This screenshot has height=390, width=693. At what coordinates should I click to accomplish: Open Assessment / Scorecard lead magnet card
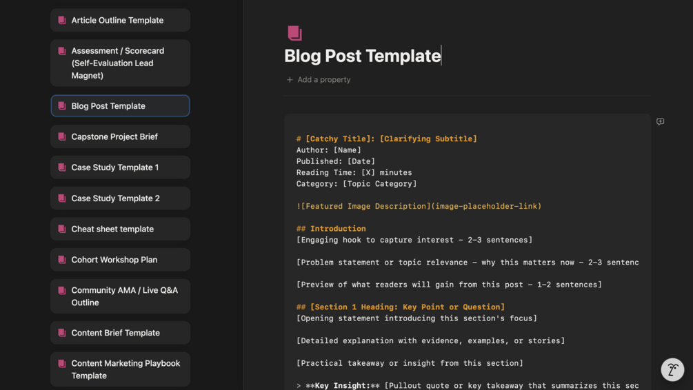pos(120,63)
